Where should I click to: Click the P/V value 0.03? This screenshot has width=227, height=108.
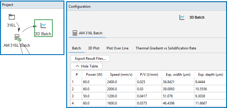click(149, 89)
